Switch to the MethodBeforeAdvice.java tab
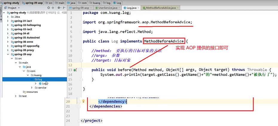Viewport: 278px width, 126px height. 161,8
